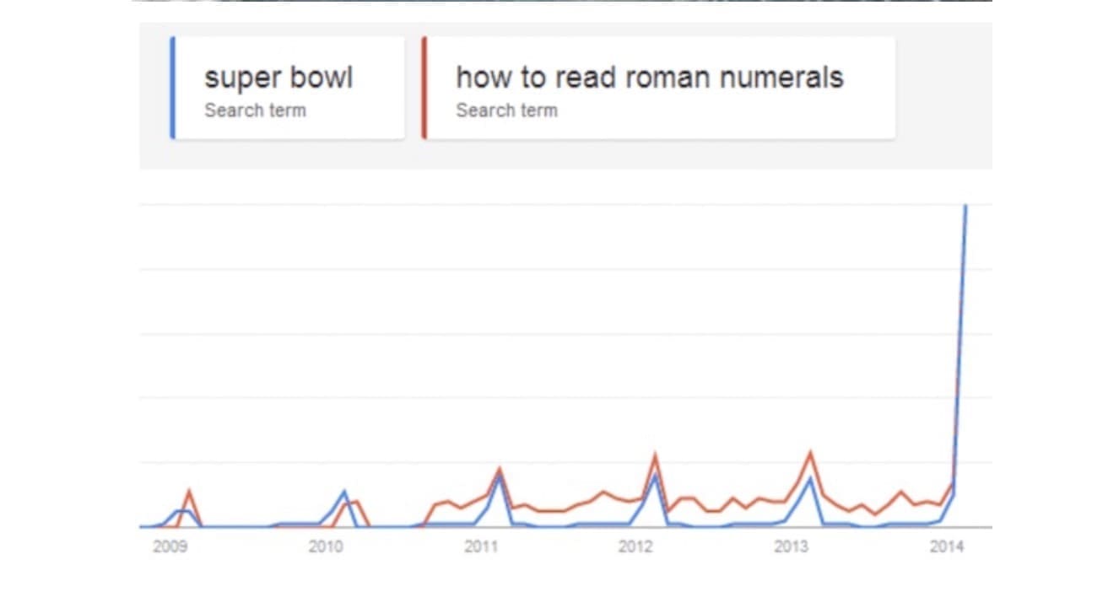Image resolution: width=1119 pixels, height=592 pixels.
Task: Select the 2010 label on the timeline axis
Action: (325, 547)
